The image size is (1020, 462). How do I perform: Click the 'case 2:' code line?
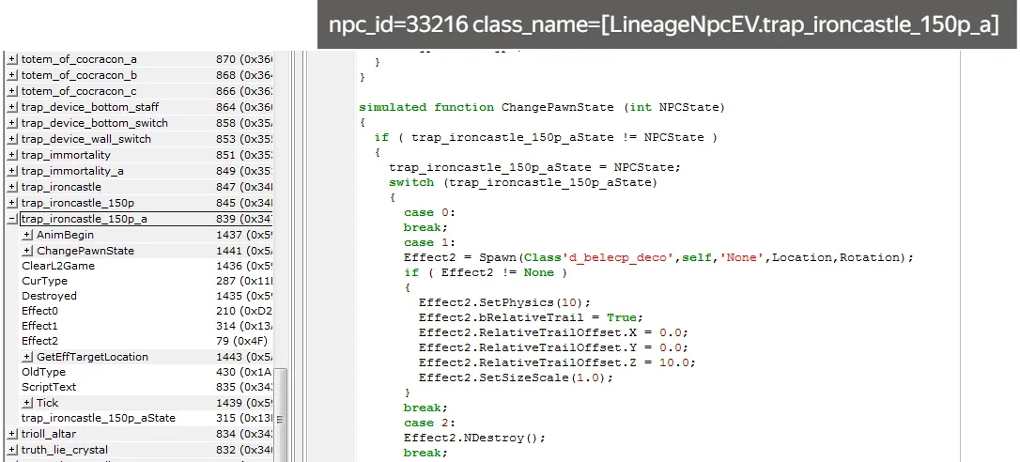(430, 423)
